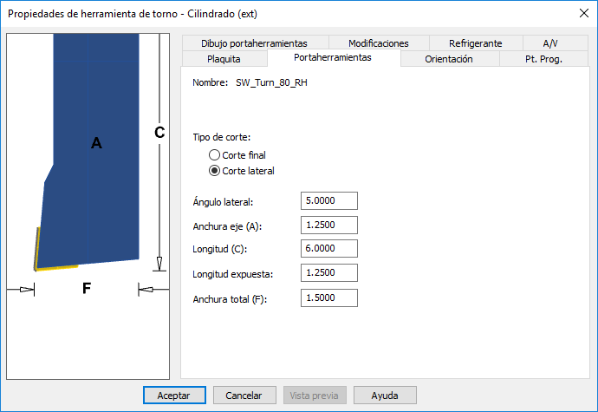This screenshot has width=598, height=412.
Task: Switch to the Pt. Prog. tab
Action: [x=544, y=59]
